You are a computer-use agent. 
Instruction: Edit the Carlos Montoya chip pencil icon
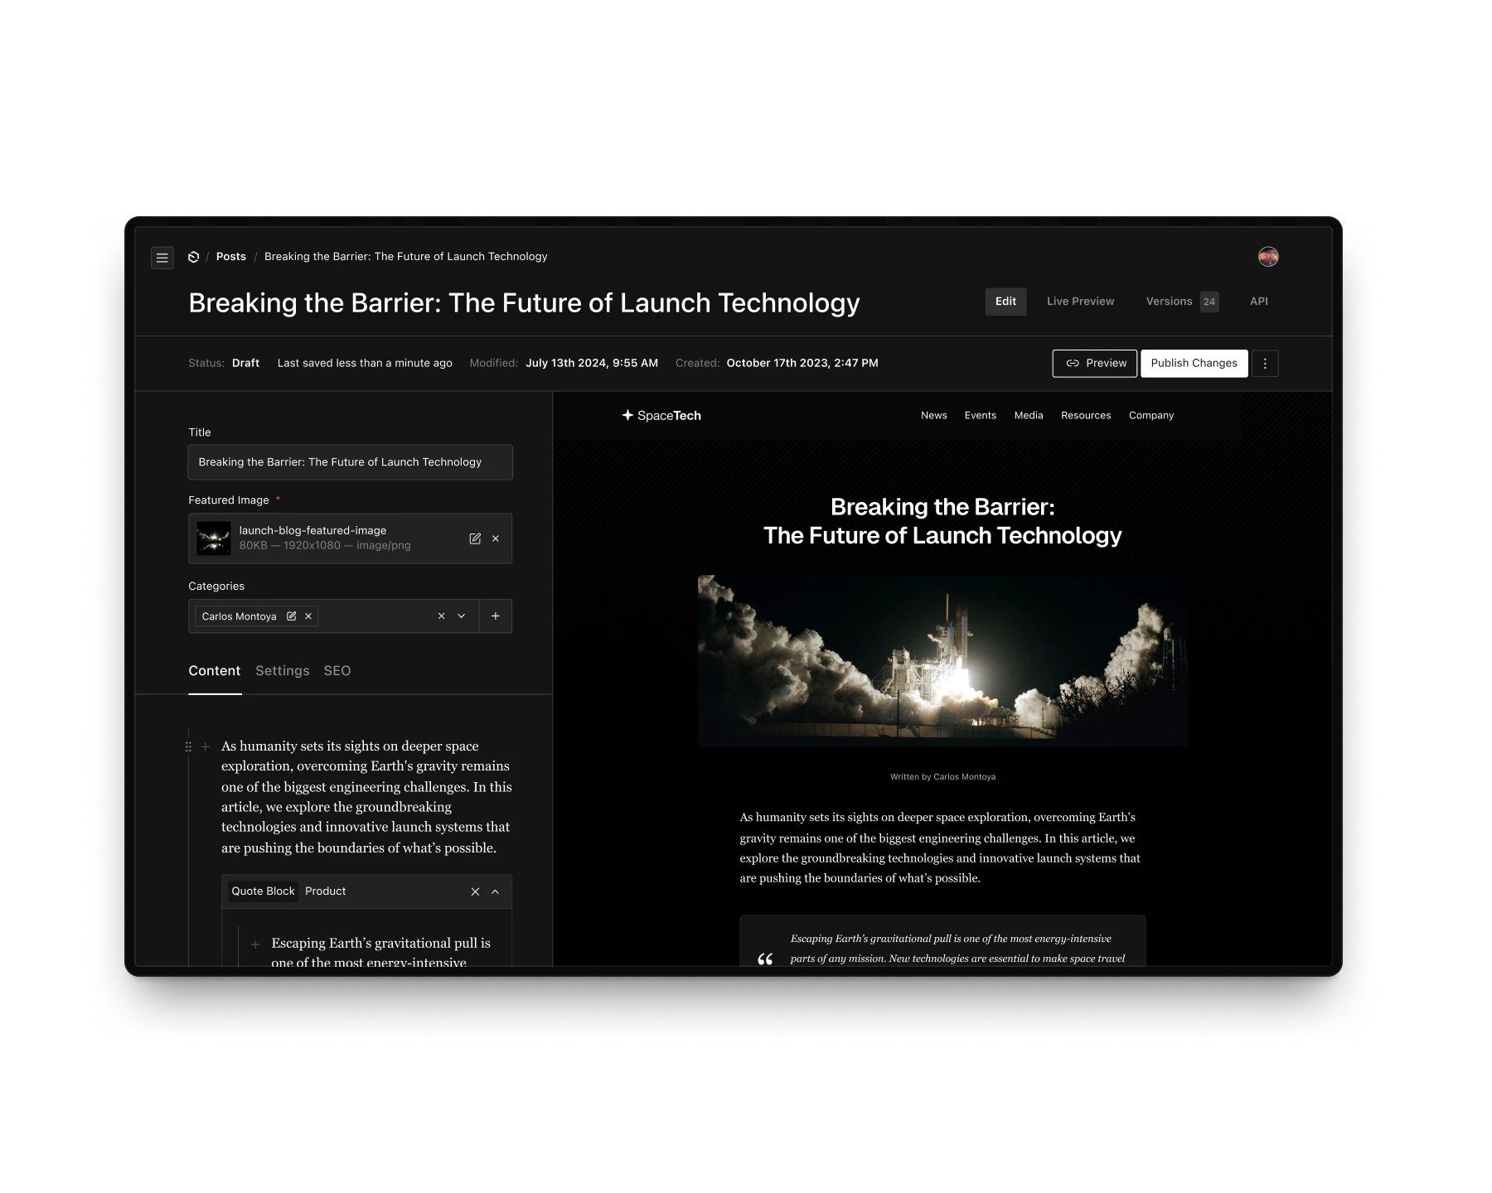coord(292,616)
